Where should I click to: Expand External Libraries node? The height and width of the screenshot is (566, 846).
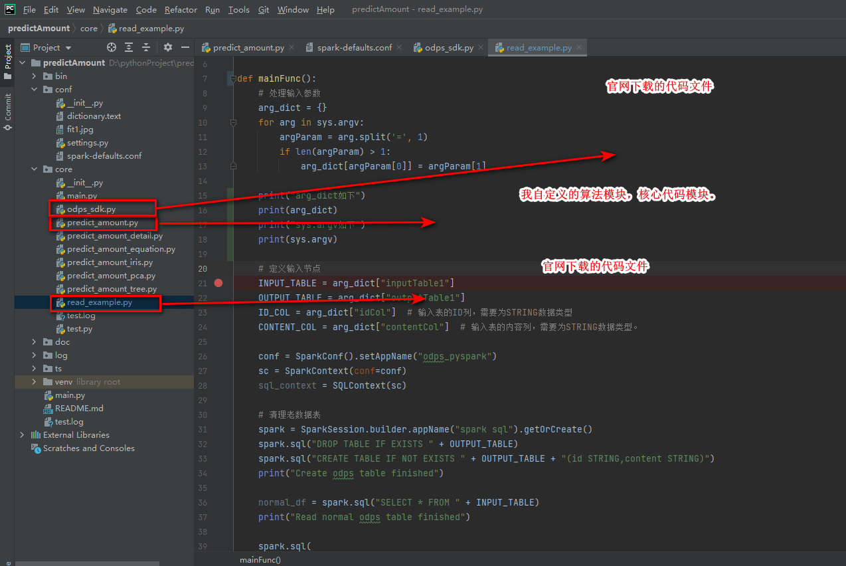(x=22, y=435)
